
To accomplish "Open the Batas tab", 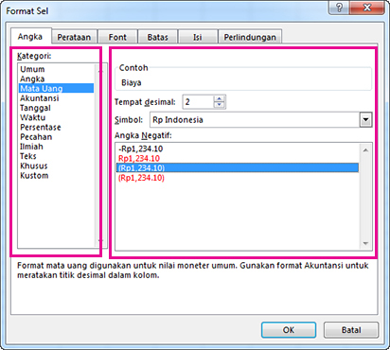I will 158,37.
